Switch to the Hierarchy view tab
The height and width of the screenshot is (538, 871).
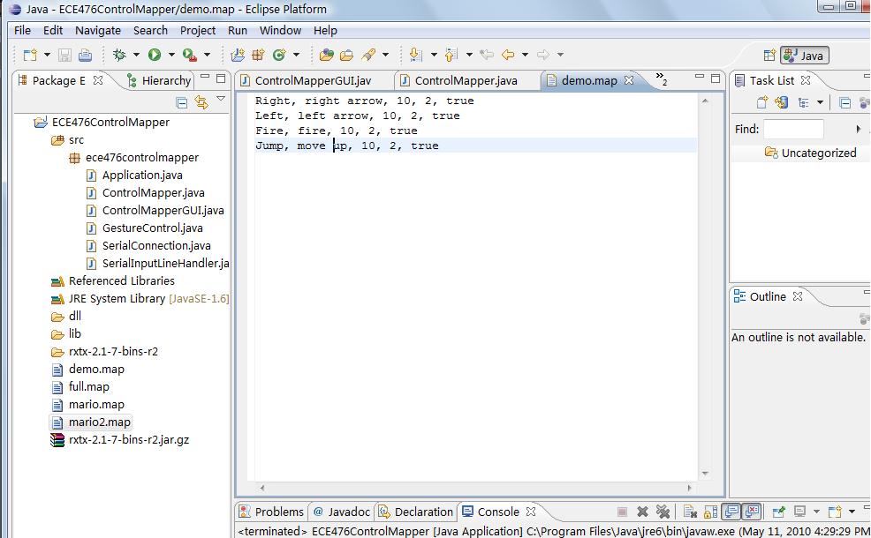159,80
